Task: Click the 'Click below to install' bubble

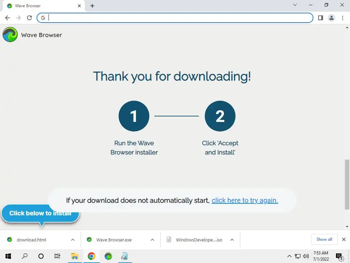Action: click(x=40, y=213)
